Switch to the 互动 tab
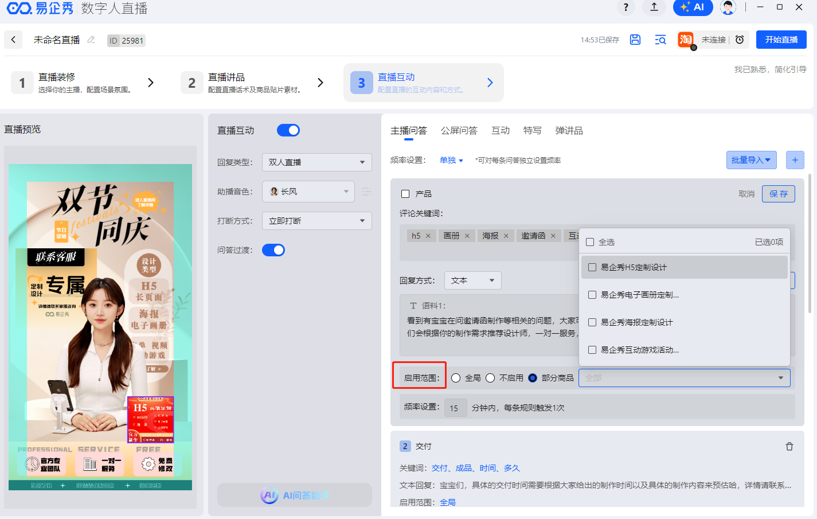This screenshot has height=519, width=817. coord(501,131)
